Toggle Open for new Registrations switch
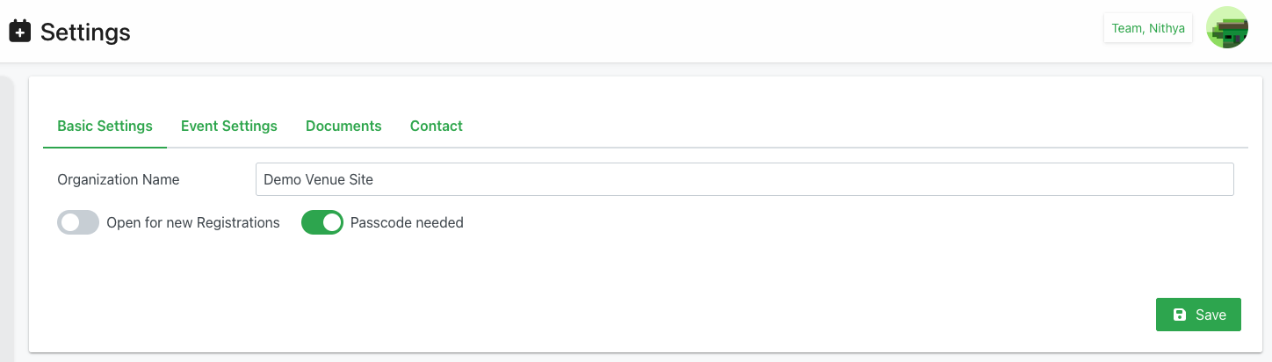This screenshot has height=362, width=1272. [x=78, y=222]
